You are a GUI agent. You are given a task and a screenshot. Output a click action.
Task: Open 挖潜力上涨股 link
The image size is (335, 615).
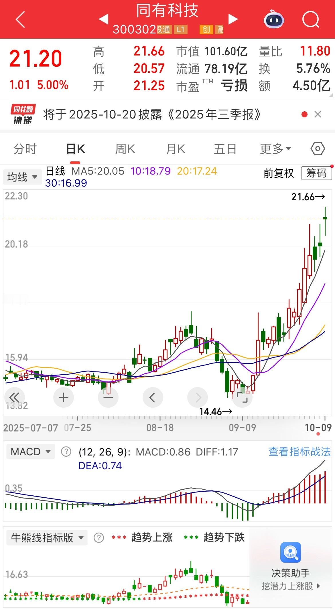(290, 586)
